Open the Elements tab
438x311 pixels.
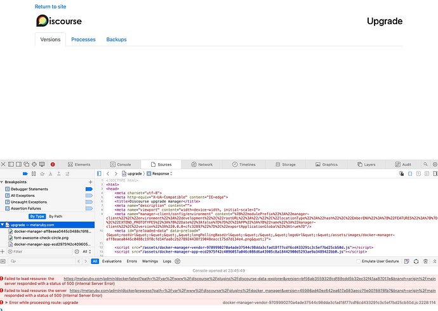click(79, 164)
